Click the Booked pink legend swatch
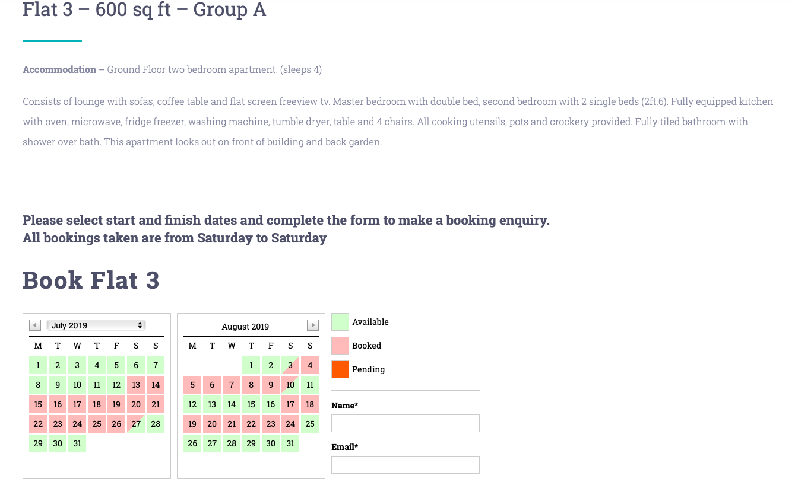The width and height of the screenshot is (795, 482). [x=340, y=346]
